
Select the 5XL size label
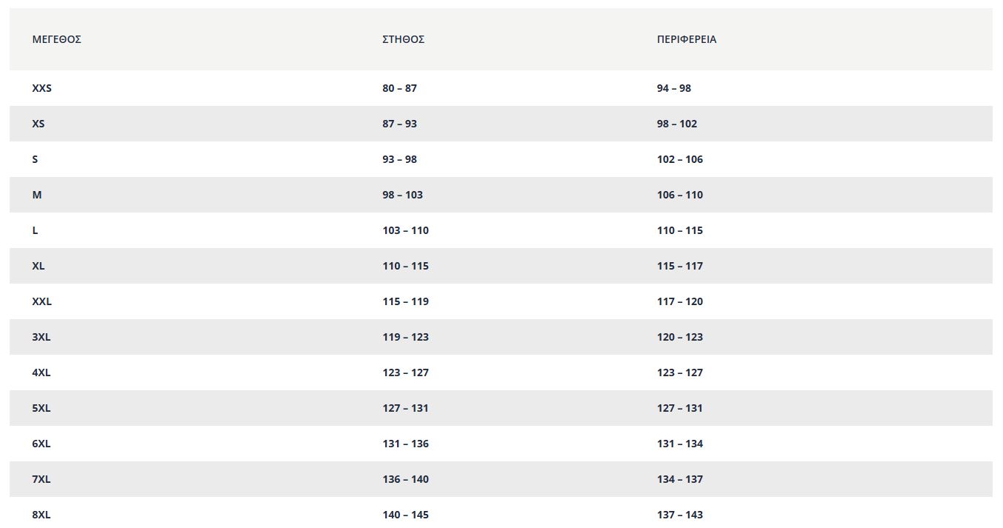click(x=41, y=408)
